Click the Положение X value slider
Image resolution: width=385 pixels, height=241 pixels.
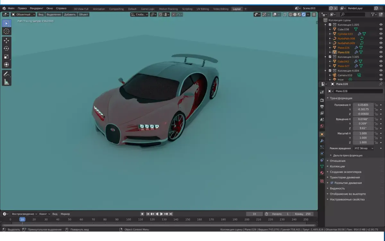[363, 104]
